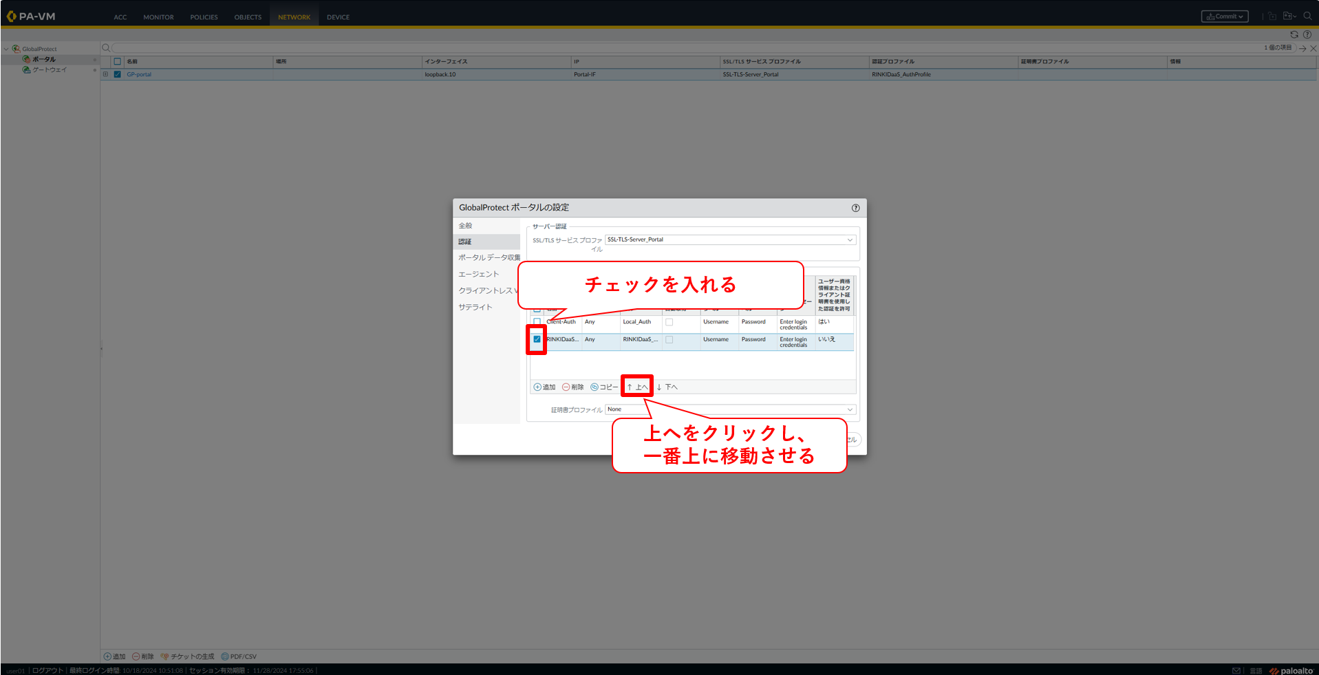Click the bottom toolbar delete icon
The width and height of the screenshot is (1319, 675).
[136, 656]
